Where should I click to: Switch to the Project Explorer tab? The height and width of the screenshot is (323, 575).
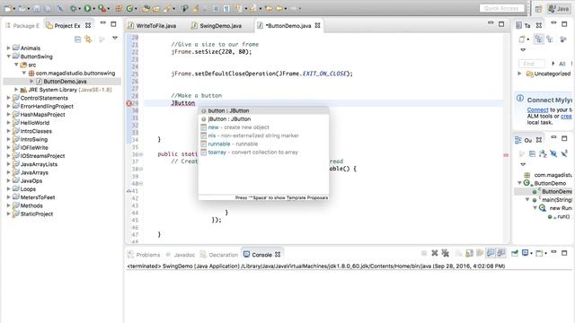pos(68,26)
